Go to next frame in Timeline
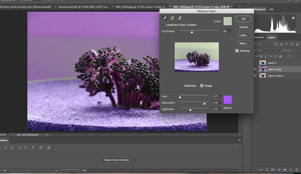The image size is (301, 174). (x=19, y=147)
